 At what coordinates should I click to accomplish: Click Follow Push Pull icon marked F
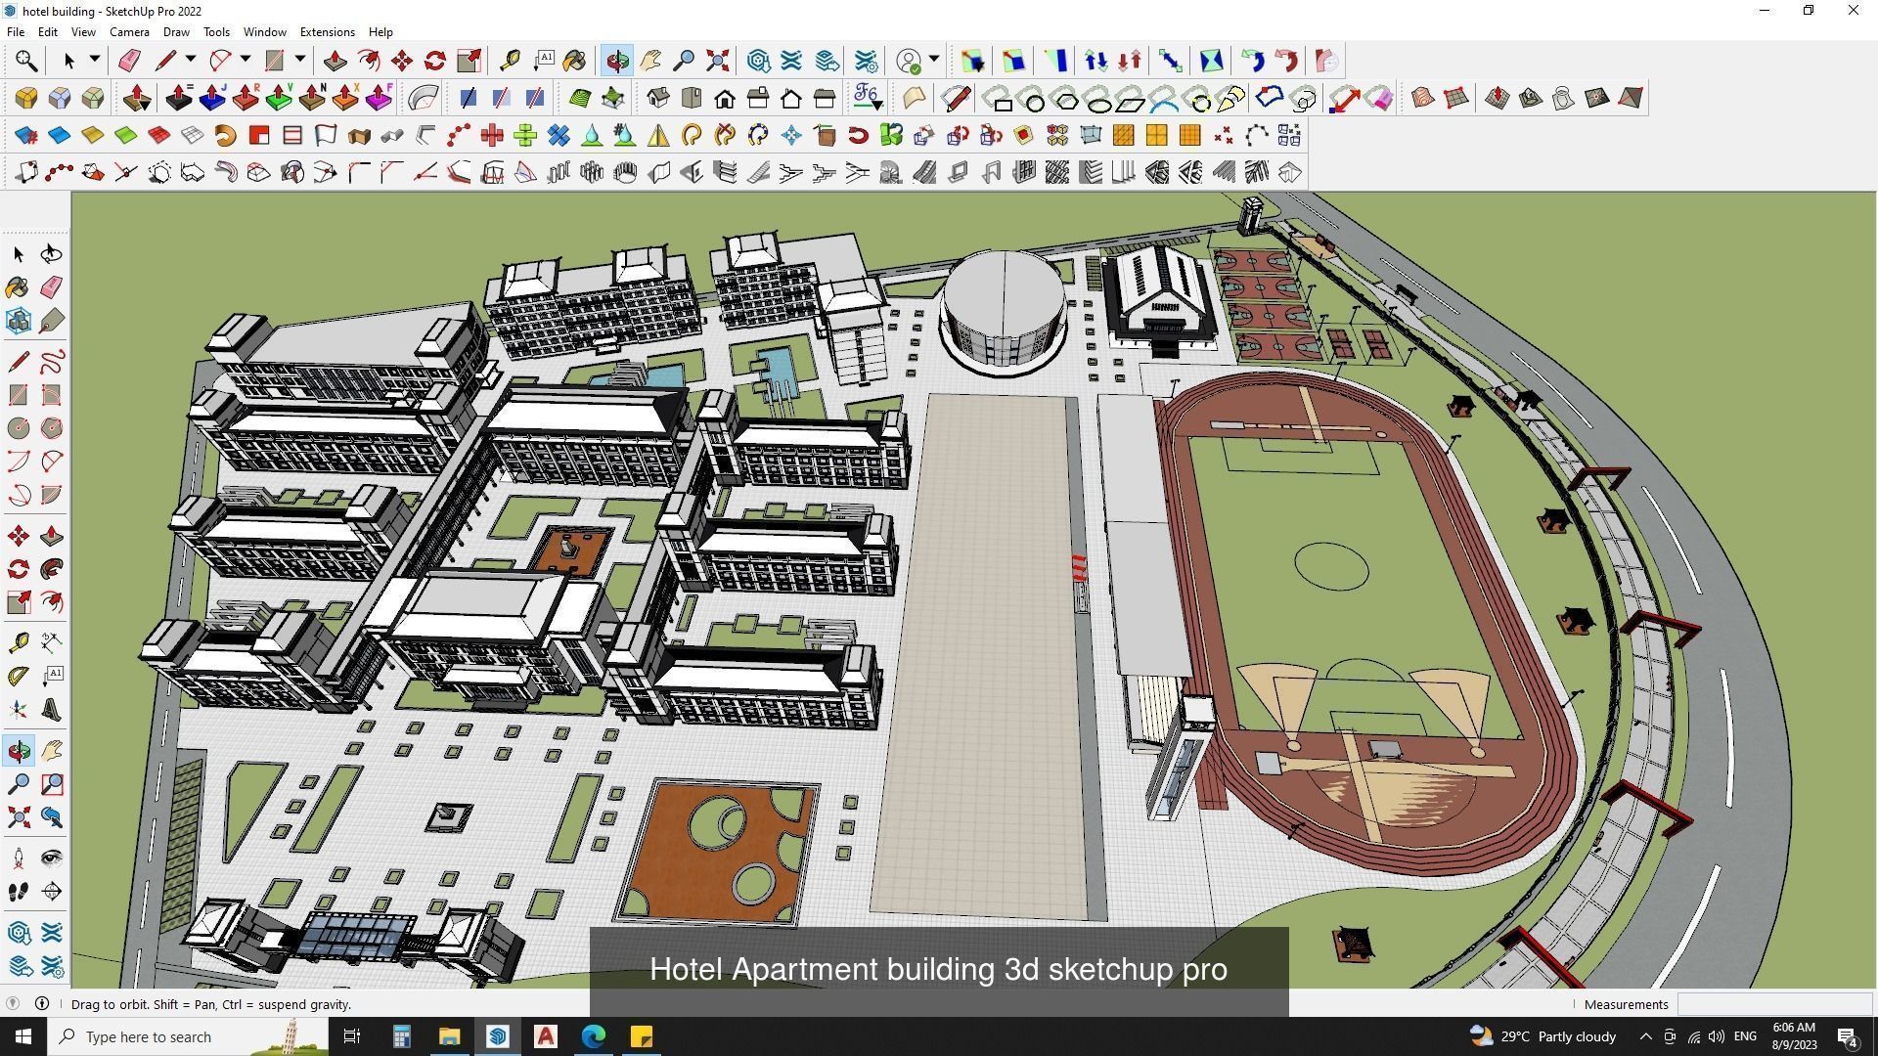point(379,98)
